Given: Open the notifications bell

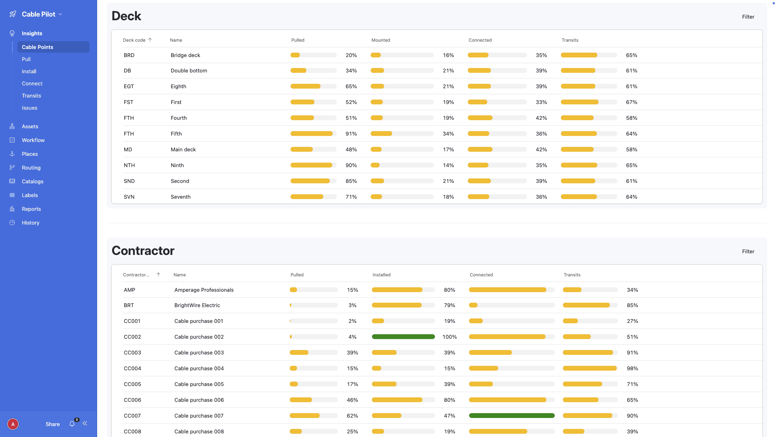Looking at the screenshot, I should tap(72, 424).
